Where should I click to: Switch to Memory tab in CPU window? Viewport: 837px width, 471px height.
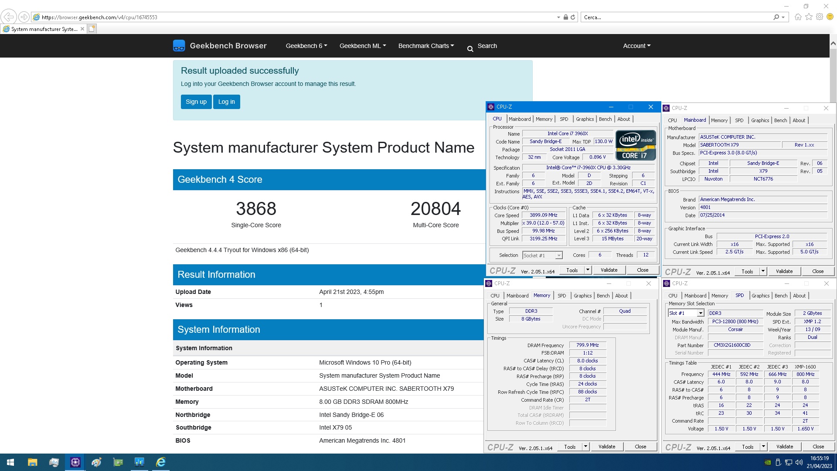pyautogui.click(x=544, y=119)
